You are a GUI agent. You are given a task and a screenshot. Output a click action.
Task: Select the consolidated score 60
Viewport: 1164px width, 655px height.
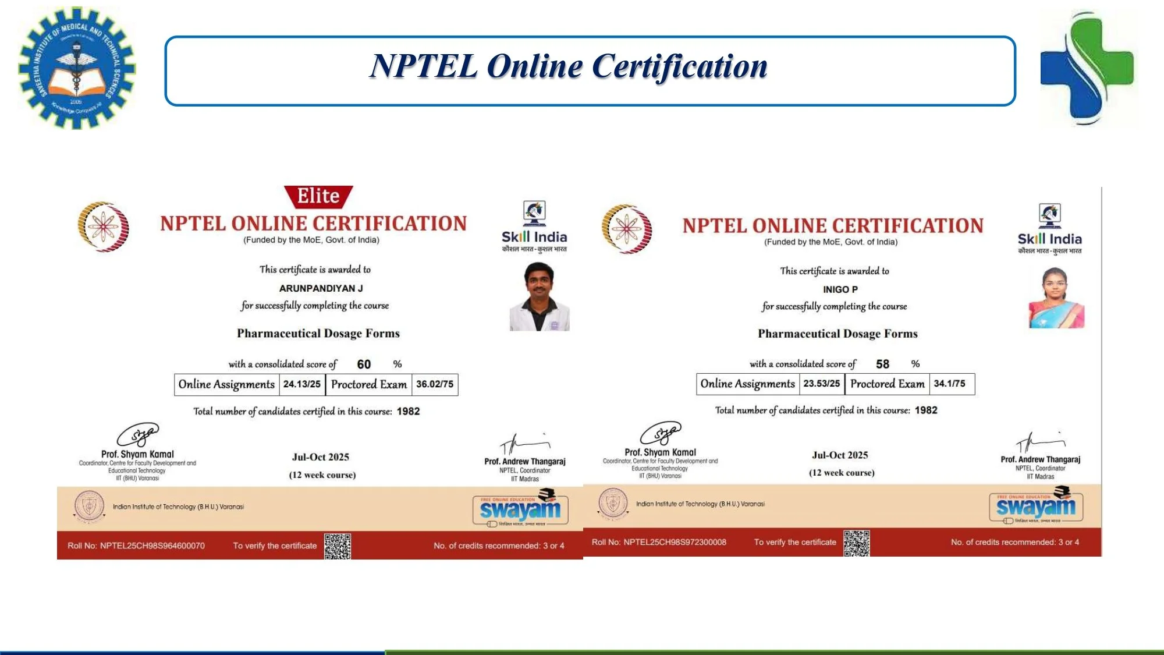click(364, 364)
